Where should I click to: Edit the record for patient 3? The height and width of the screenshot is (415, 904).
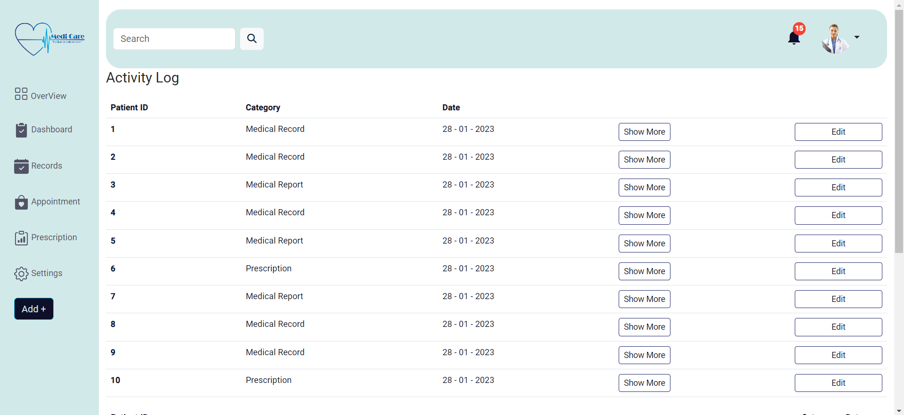[838, 187]
